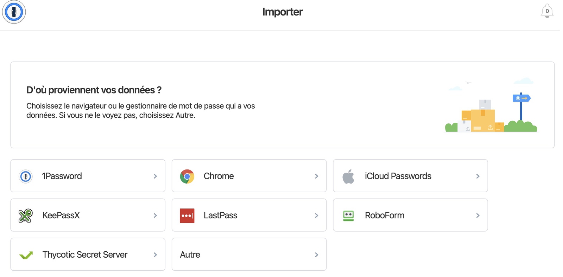Expand the RoboForm chevron arrow
Screen dimensions: 563x277
pos(477,215)
